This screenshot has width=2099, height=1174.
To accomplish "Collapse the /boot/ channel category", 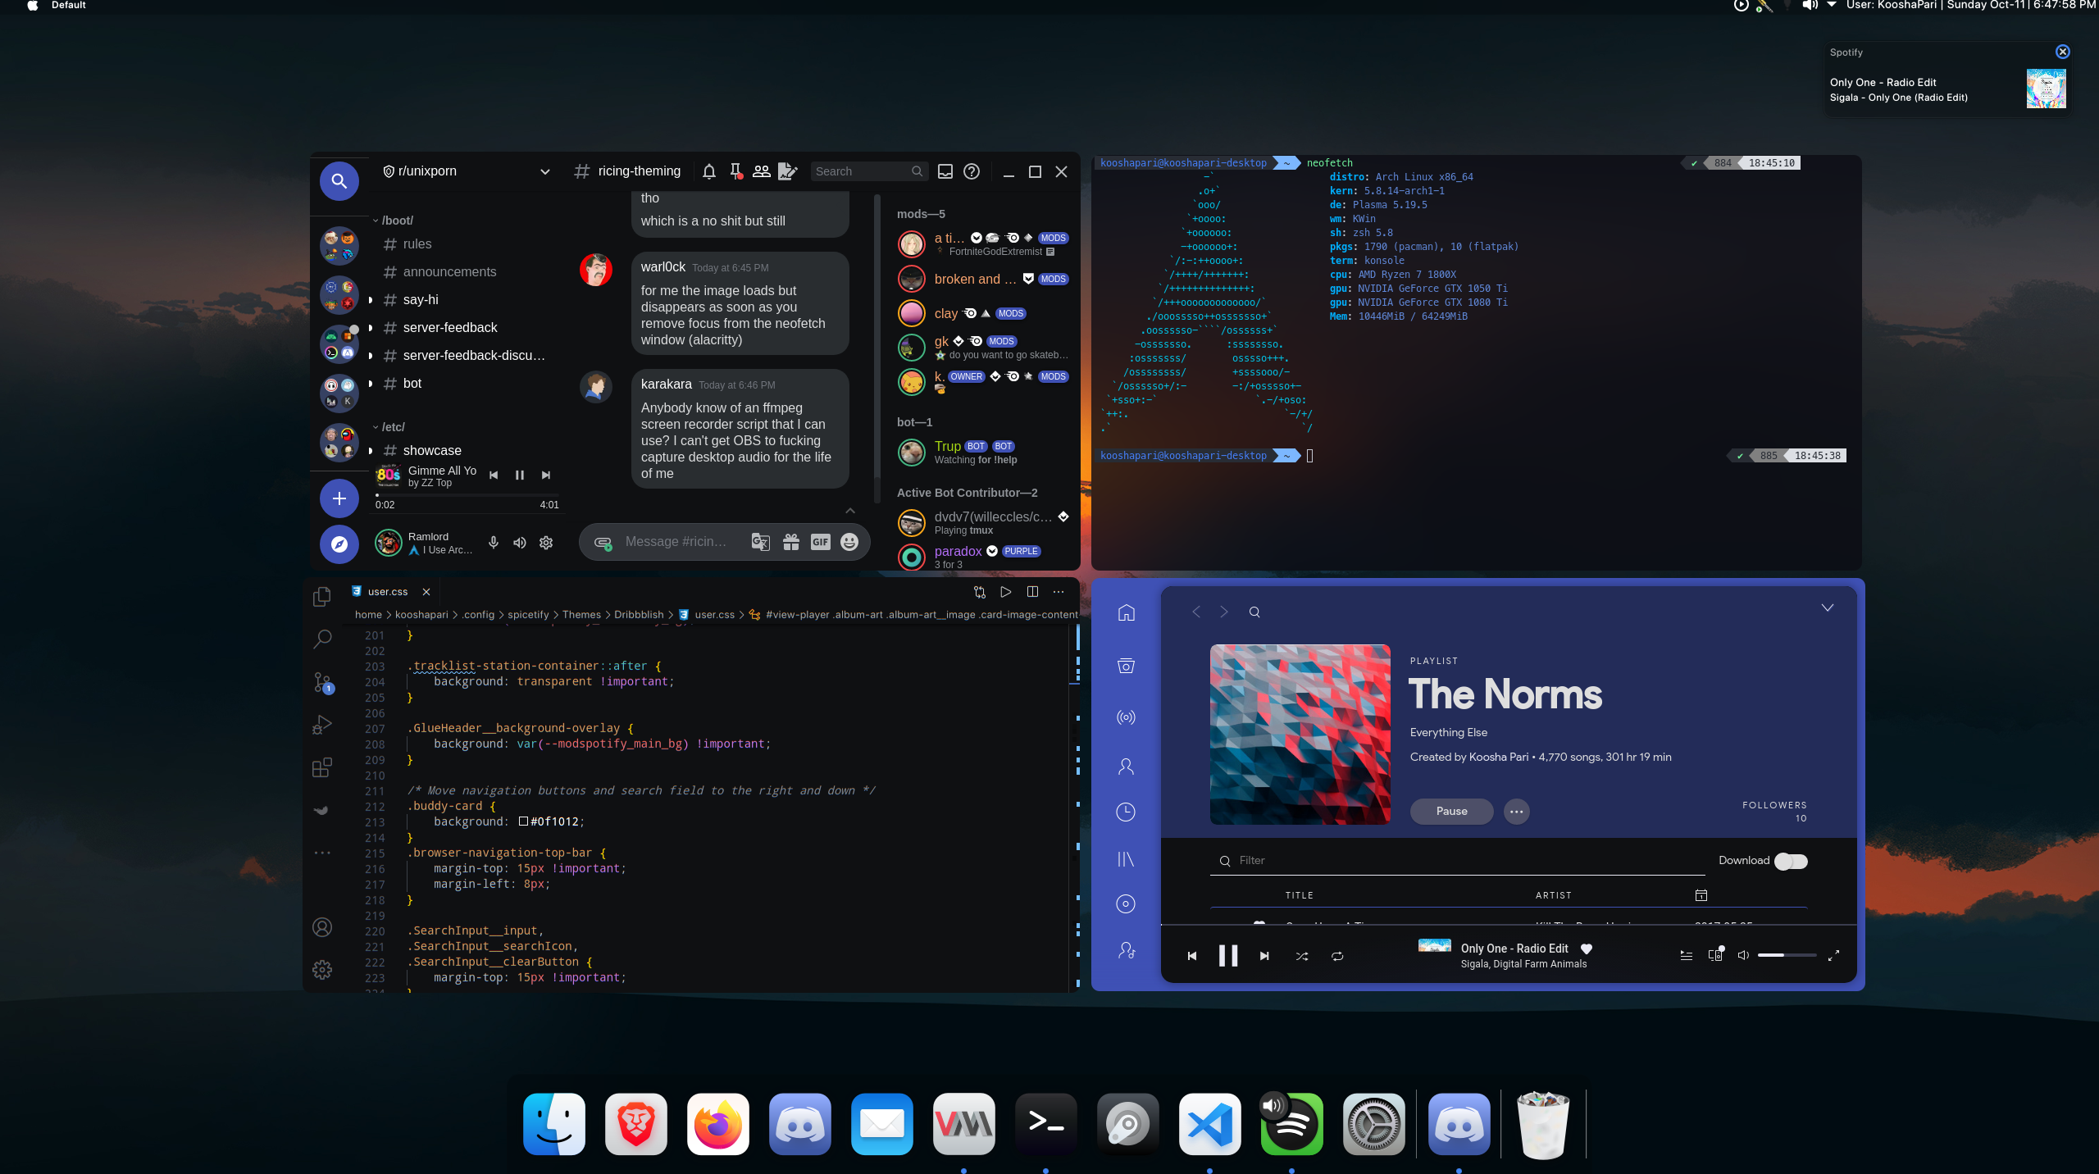I will pos(396,220).
